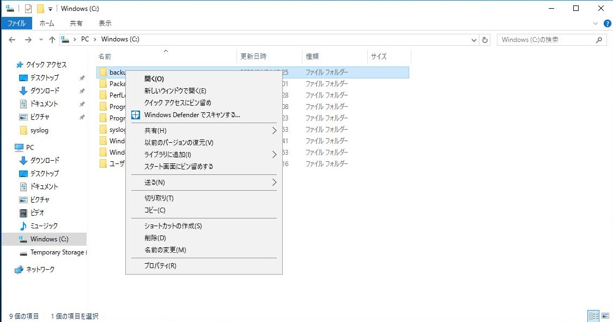
Task: Click the refresh icon beside the address bar
Action: pyautogui.click(x=485, y=39)
